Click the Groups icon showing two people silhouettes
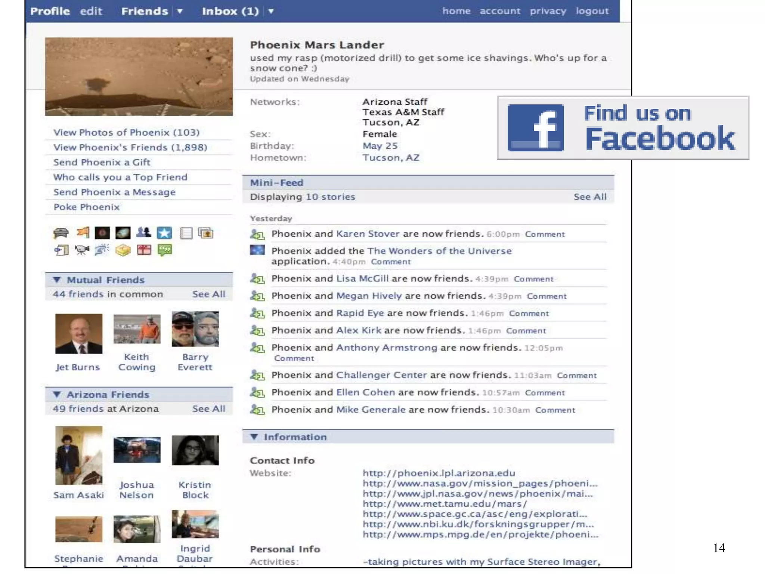Viewport: 765px width, 574px height. (143, 233)
